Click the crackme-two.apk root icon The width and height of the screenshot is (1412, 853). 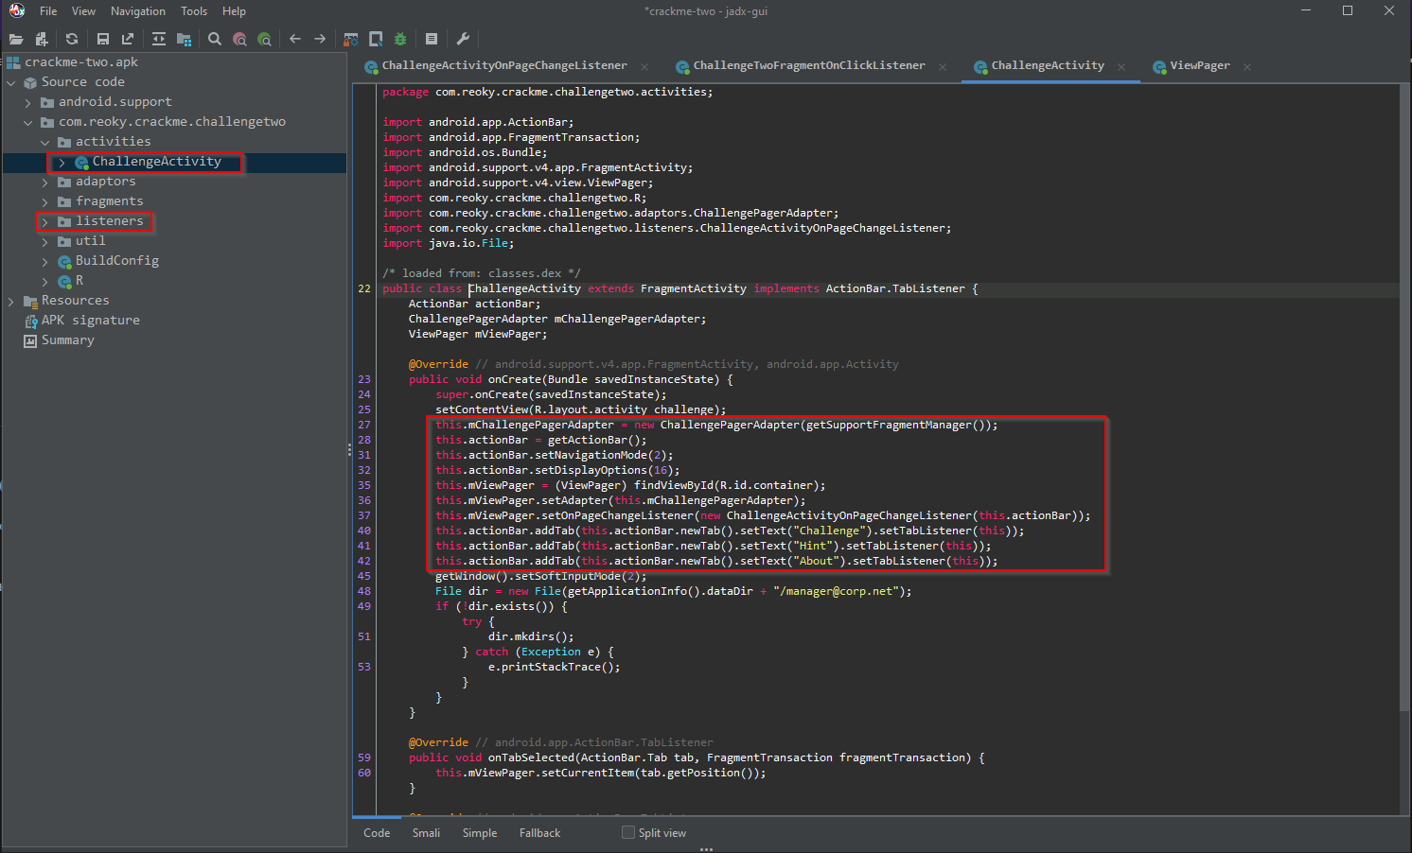pyautogui.click(x=13, y=62)
